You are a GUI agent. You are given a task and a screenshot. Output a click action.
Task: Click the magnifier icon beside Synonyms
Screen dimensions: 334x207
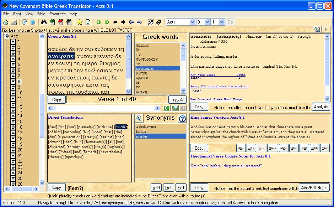(139, 118)
